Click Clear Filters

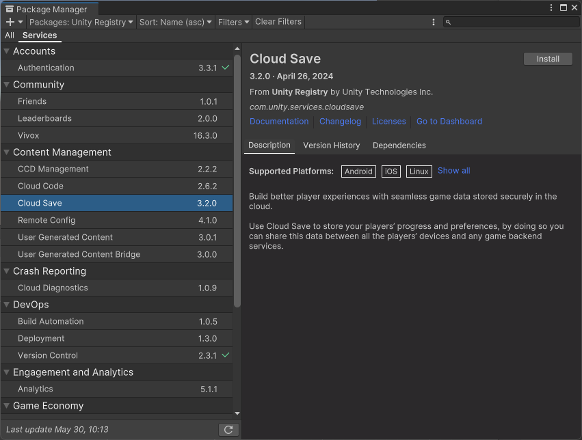[x=278, y=22]
